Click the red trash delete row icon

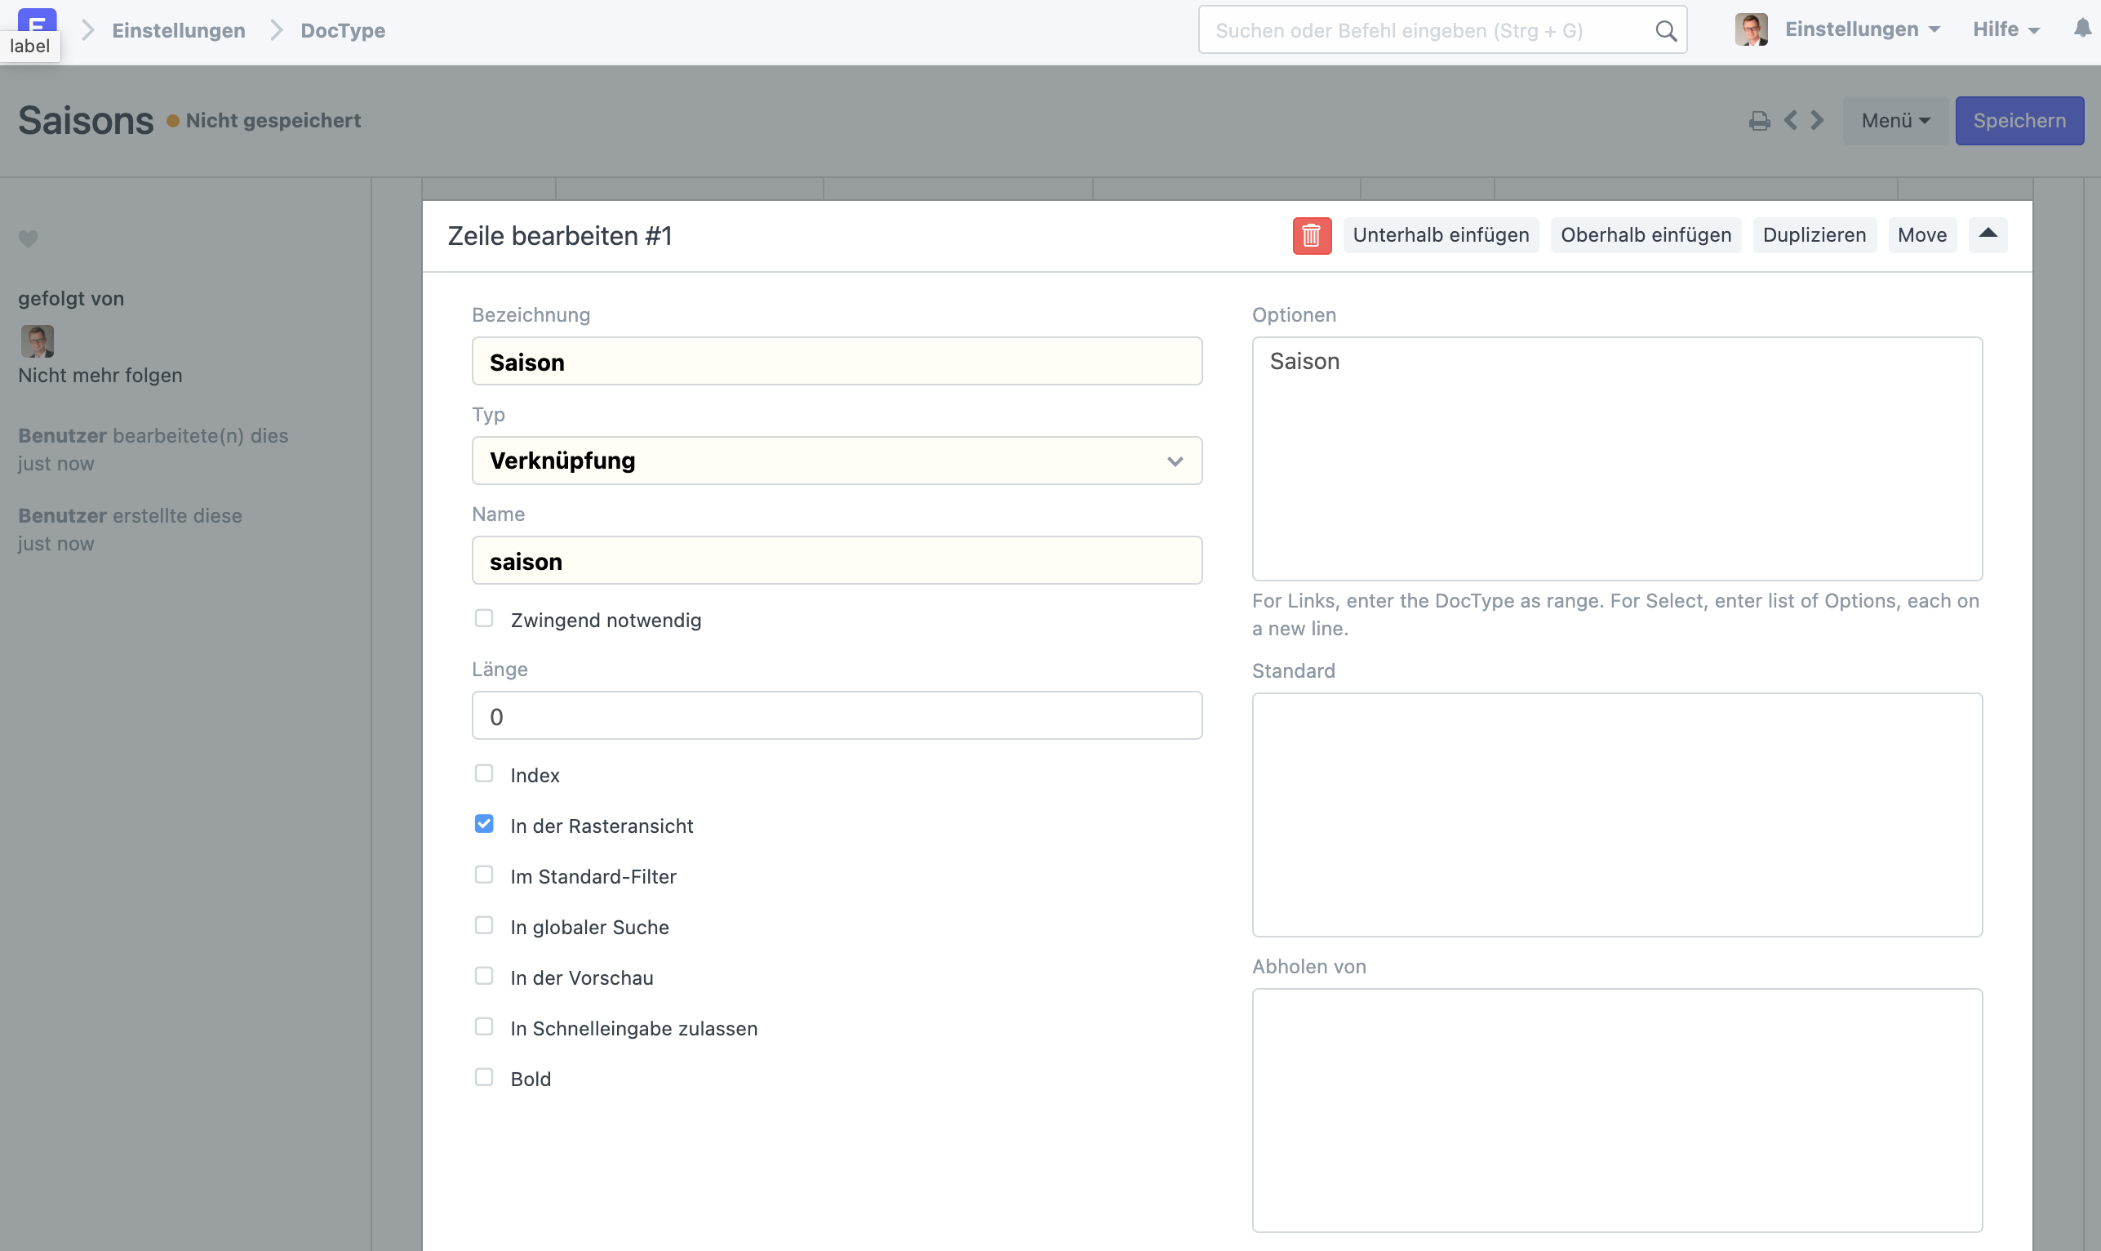point(1312,235)
